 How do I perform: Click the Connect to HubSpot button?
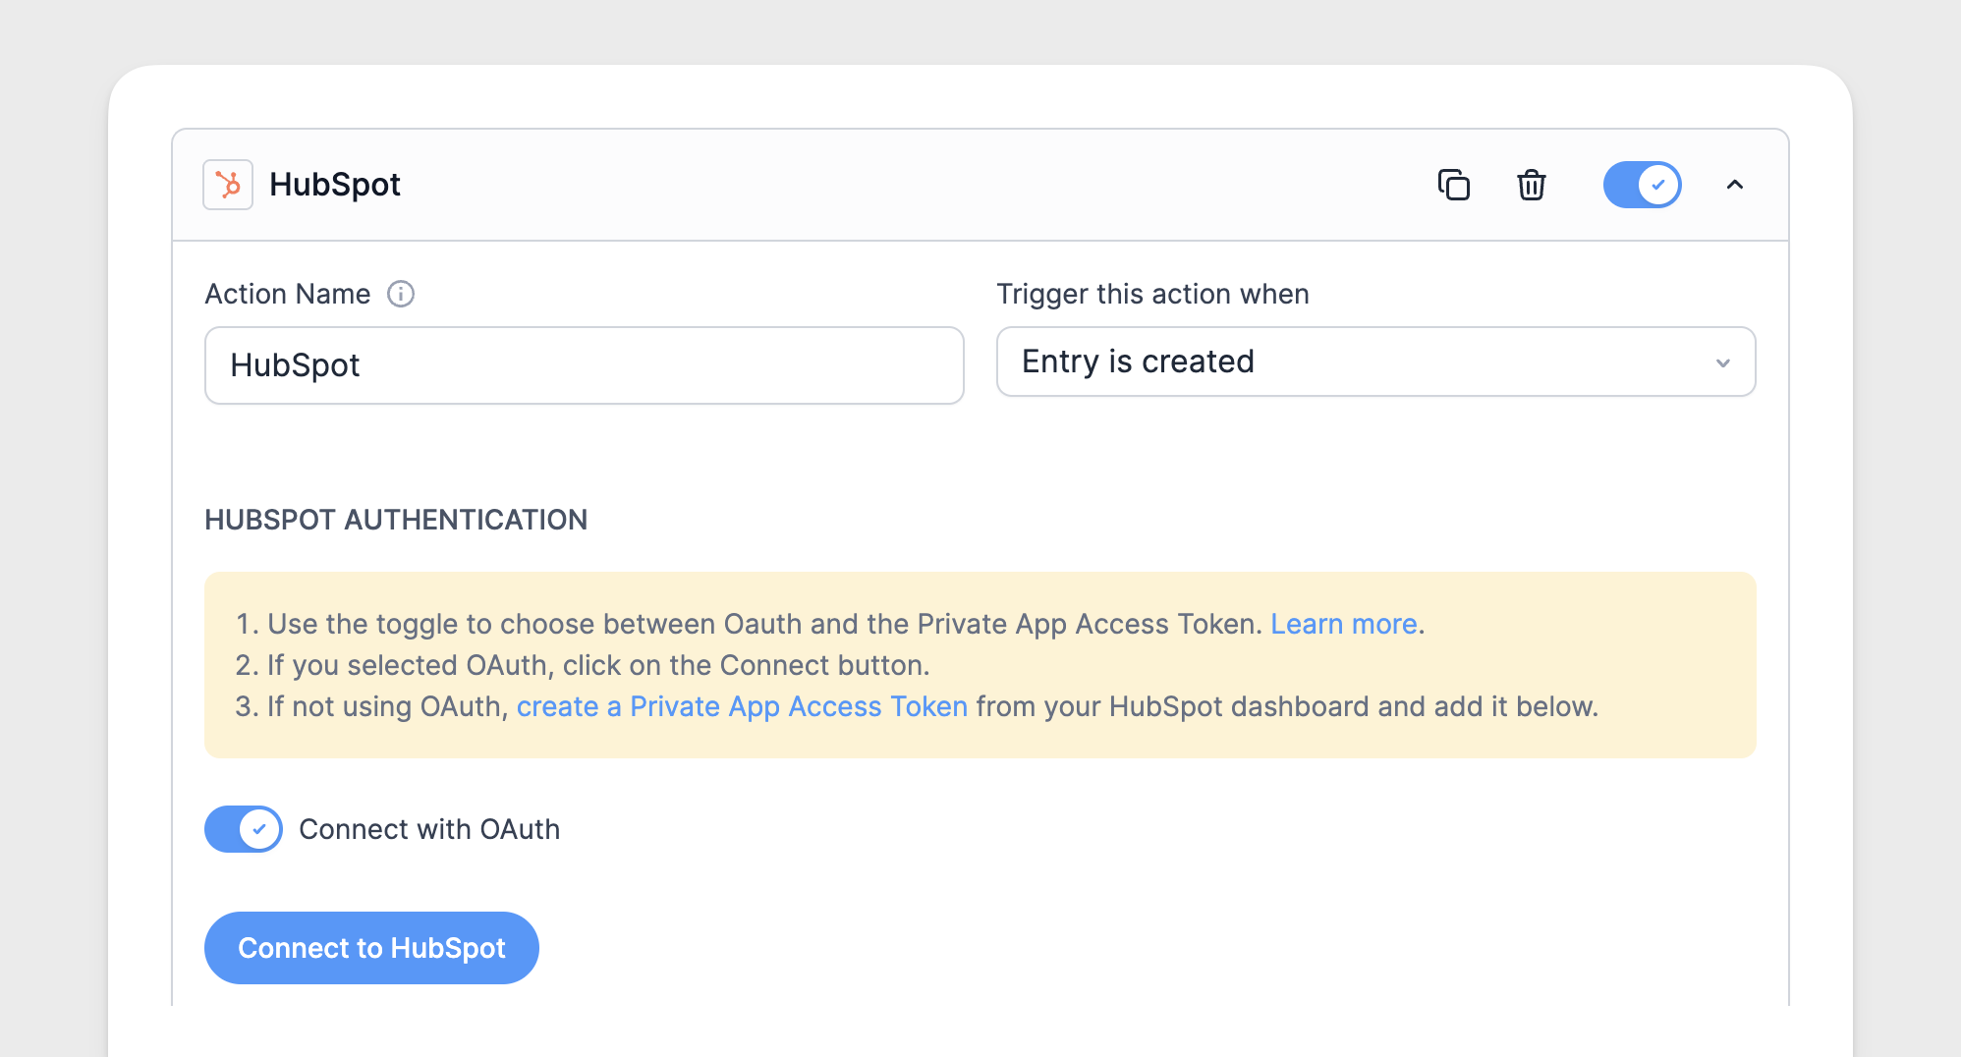point(371,948)
